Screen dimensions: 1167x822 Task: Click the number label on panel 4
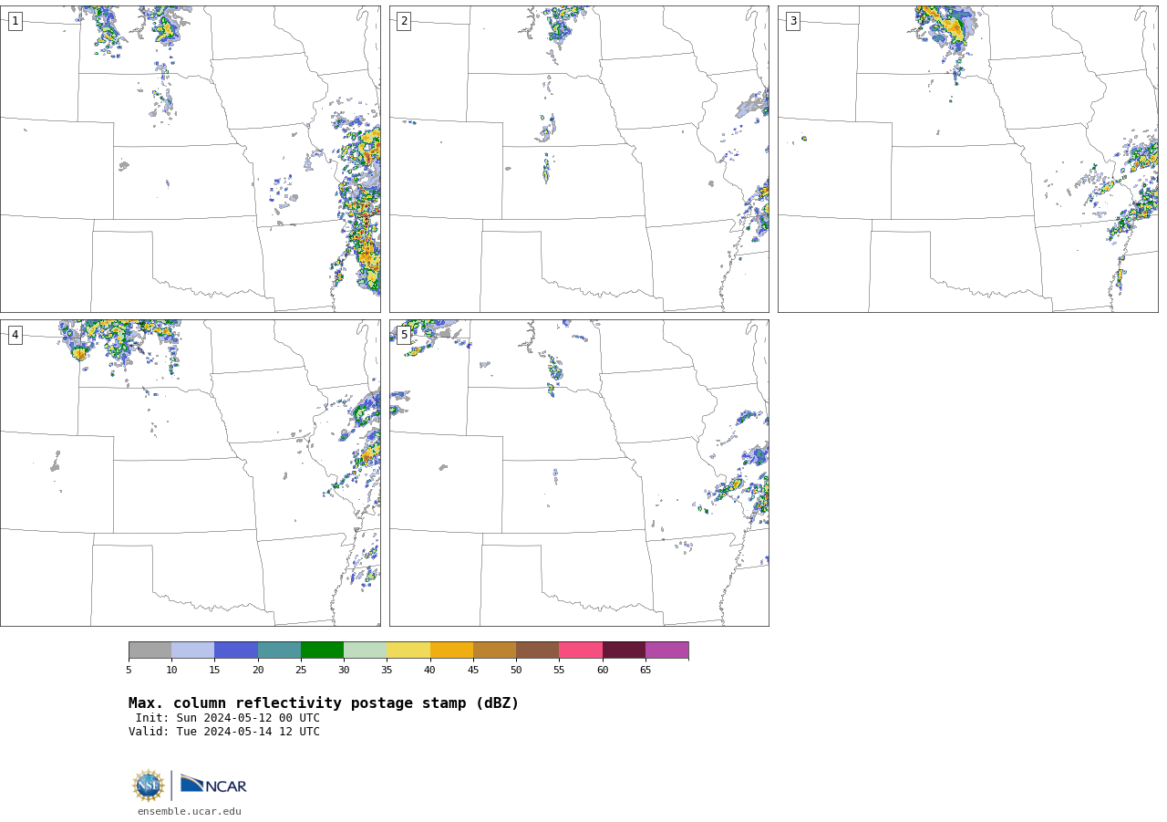(x=15, y=335)
